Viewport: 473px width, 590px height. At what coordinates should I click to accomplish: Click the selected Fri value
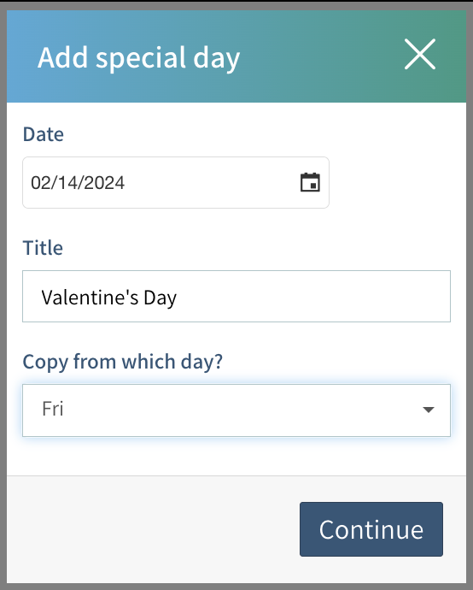[53, 409]
